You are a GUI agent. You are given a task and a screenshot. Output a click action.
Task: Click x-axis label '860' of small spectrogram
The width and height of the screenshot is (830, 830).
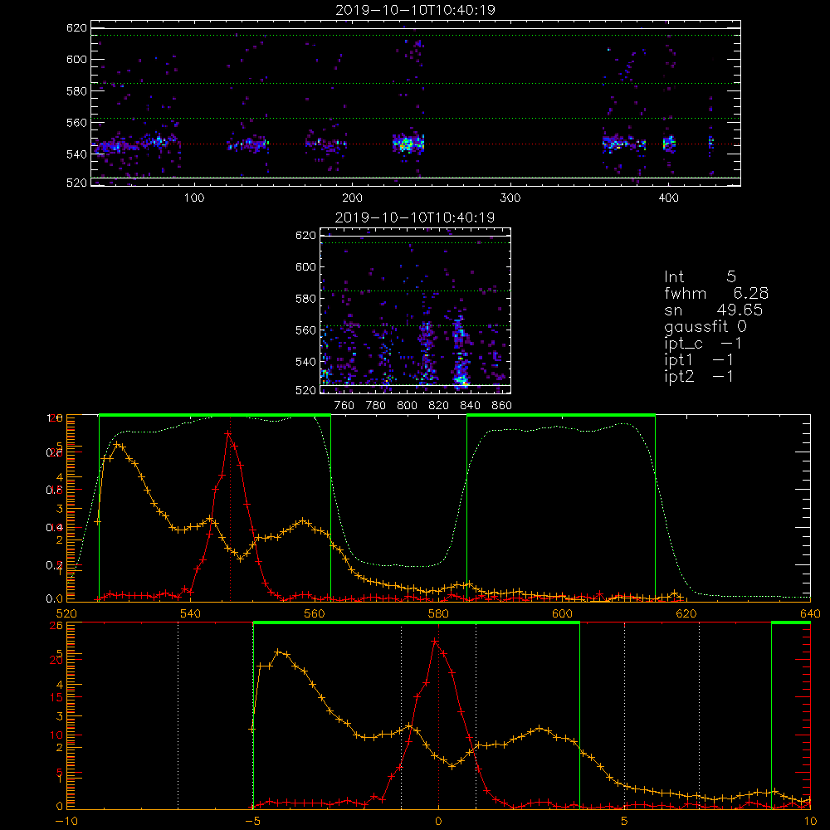[x=502, y=406]
